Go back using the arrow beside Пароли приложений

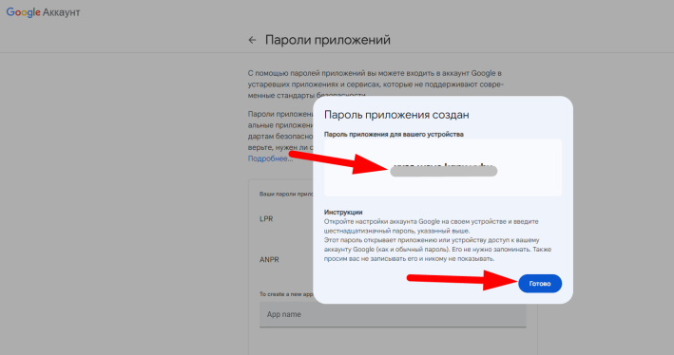(x=252, y=40)
